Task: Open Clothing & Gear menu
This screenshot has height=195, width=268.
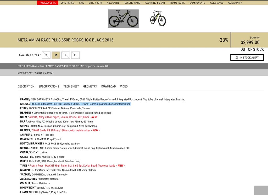Action: tap(155, 3)
